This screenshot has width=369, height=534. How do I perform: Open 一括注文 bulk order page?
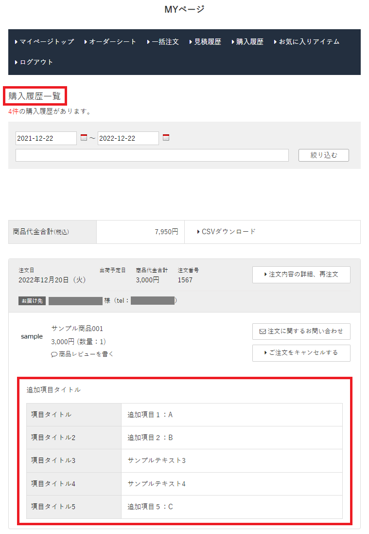click(x=163, y=42)
